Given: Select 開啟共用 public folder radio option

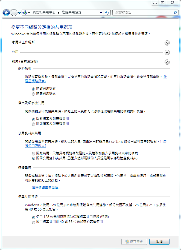Looking at the screenshot, I should click(33, 154).
